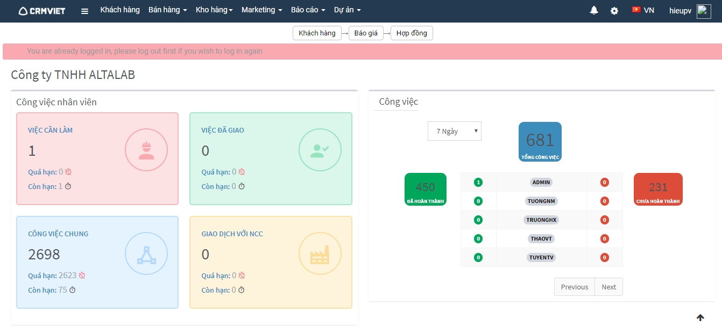Click the Còn hạn 75 value
The width and height of the screenshot is (722, 334).
[62, 290]
